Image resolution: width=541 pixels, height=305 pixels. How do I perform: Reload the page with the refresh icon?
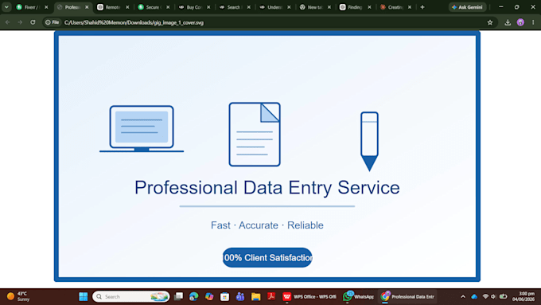coord(33,22)
